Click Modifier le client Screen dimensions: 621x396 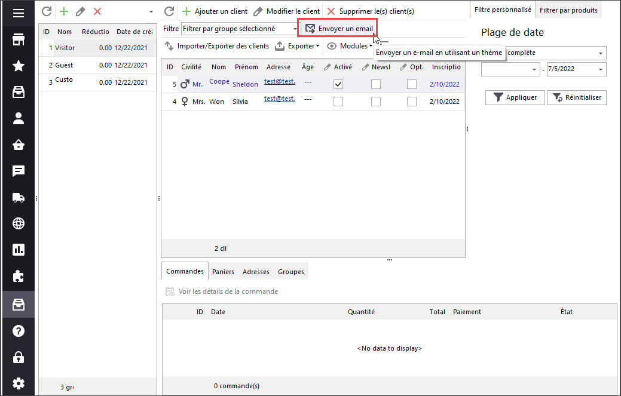pyautogui.click(x=287, y=11)
